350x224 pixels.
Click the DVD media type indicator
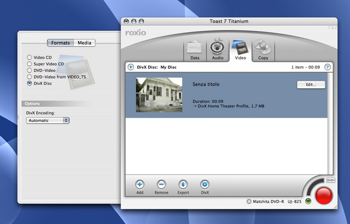[x=331, y=180]
